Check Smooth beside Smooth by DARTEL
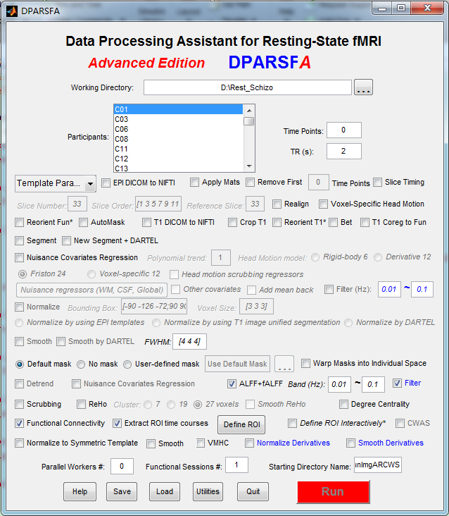Viewport: 449px width, 516px height. pos(20,342)
